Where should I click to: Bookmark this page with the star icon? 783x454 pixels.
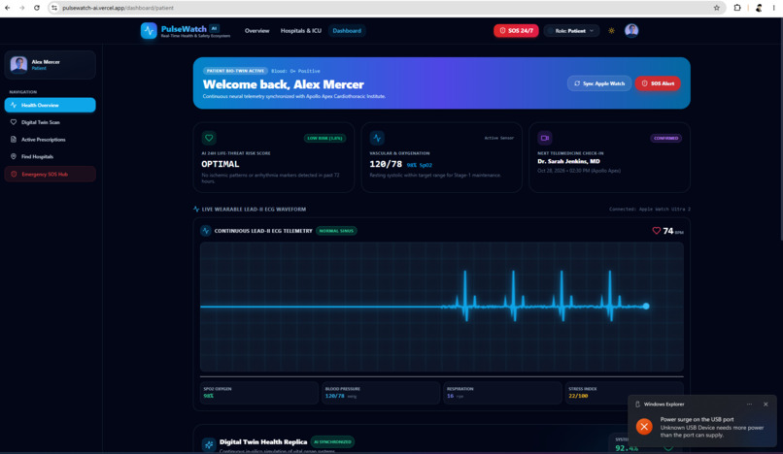717,8
